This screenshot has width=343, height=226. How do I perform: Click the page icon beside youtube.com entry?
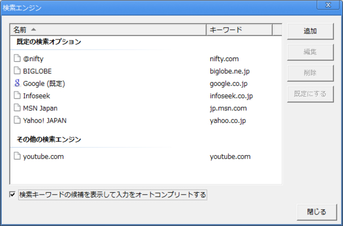(17, 156)
